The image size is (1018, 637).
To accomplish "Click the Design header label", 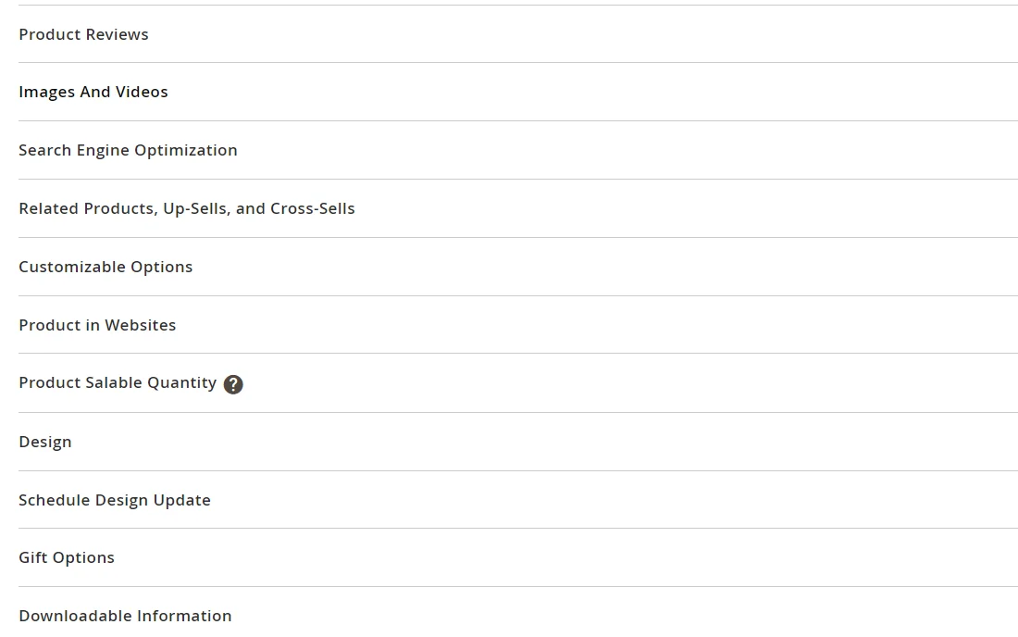I will point(44,442).
